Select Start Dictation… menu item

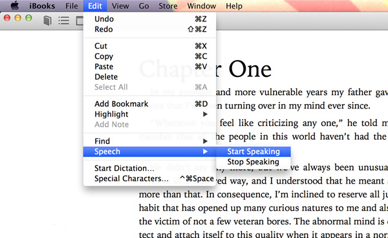pyautogui.click(x=150, y=168)
